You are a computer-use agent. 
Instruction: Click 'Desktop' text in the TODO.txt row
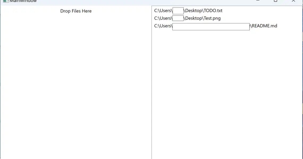click(x=193, y=11)
